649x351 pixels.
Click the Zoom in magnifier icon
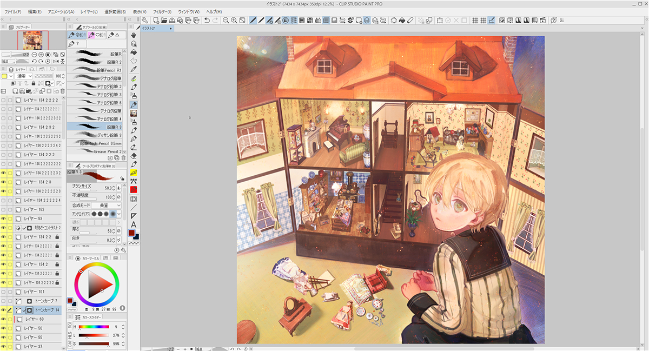(234, 21)
